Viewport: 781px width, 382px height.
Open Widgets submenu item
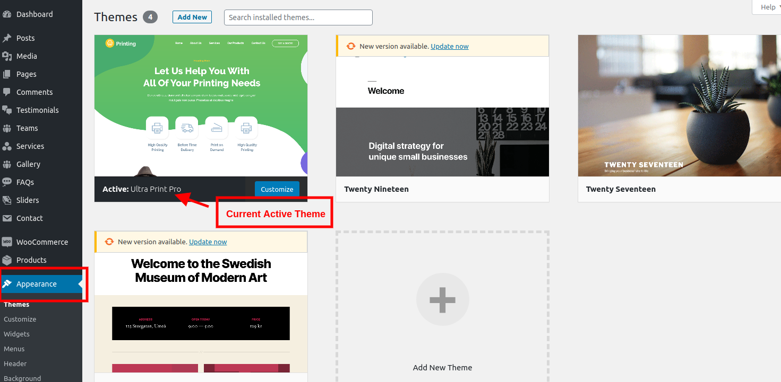[x=16, y=334]
